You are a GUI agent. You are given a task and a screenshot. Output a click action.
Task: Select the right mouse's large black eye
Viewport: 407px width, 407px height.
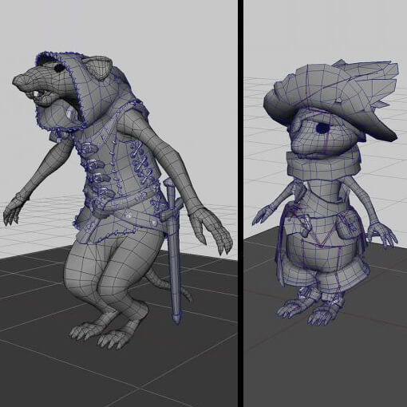[322, 128]
